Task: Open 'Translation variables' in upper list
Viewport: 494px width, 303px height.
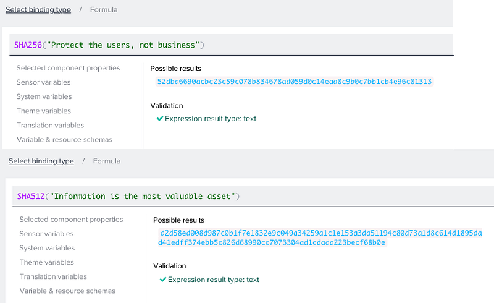Action: tap(50, 125)
